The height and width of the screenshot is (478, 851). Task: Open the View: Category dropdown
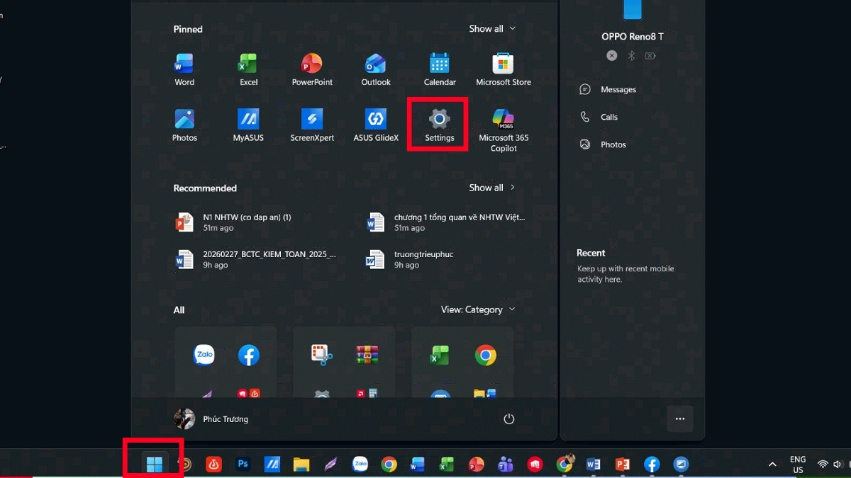(478, 309)
